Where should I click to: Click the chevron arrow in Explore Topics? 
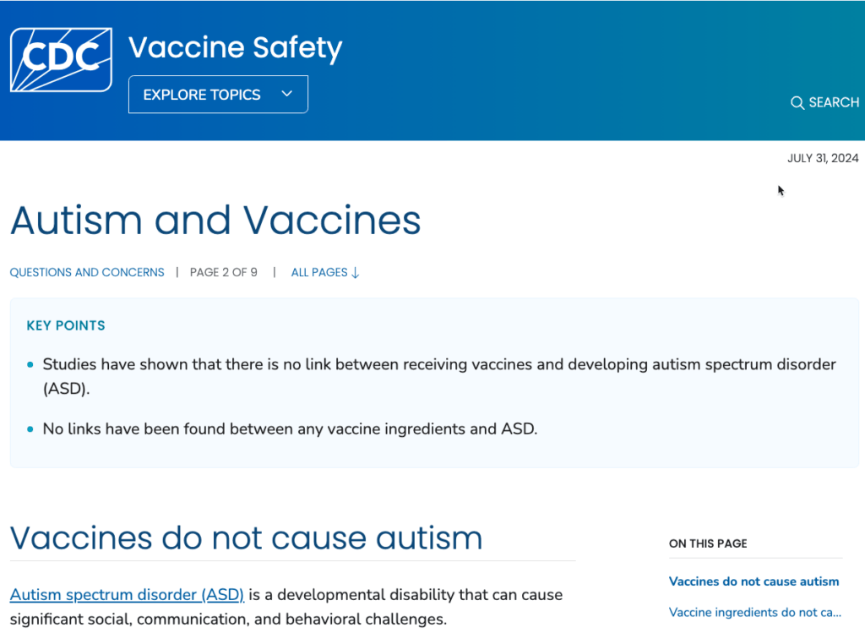pyautogui.click(x=286, y=94)
